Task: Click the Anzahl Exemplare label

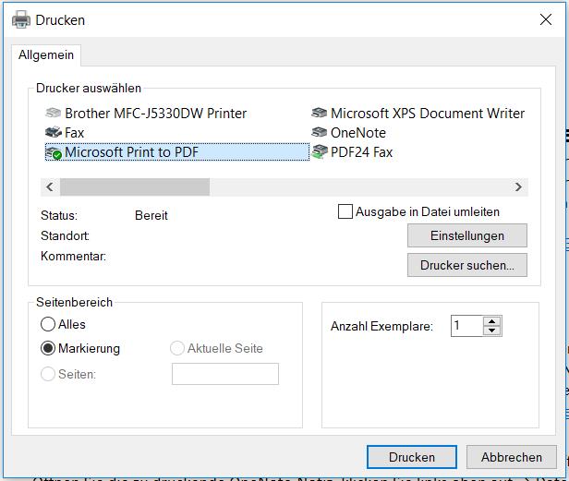Action: [381, 327]
